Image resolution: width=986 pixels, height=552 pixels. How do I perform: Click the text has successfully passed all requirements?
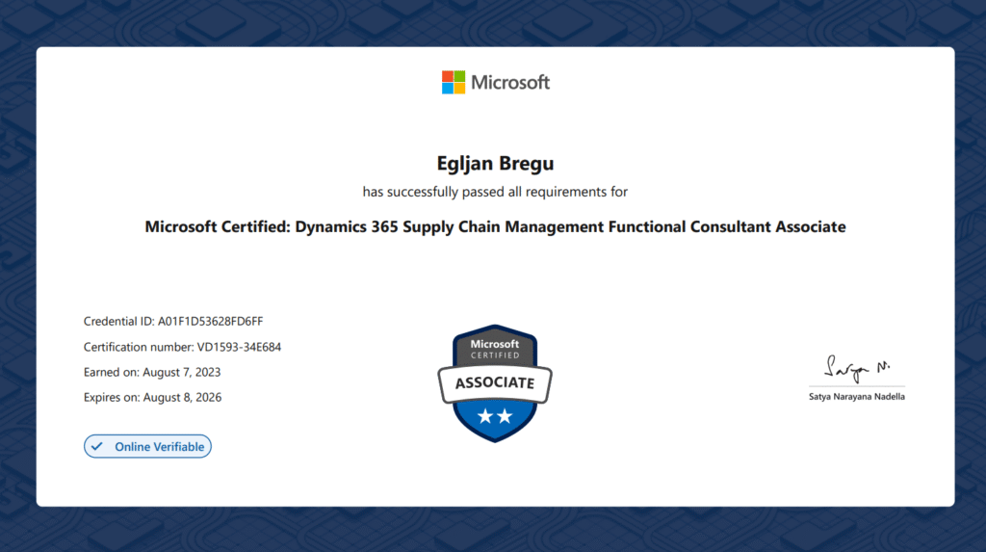(x=495, y=192)
